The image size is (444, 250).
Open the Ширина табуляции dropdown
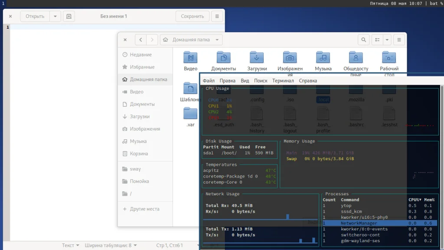coord(111,245)
